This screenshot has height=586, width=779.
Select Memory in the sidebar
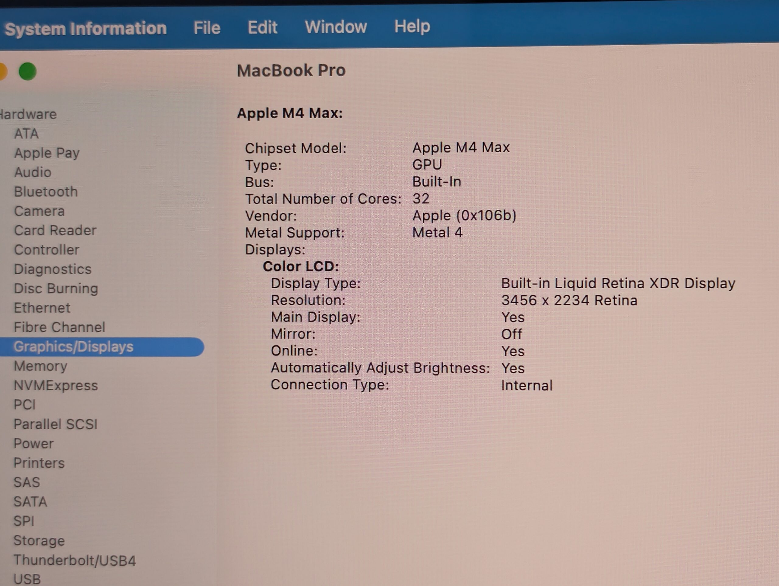40,366
